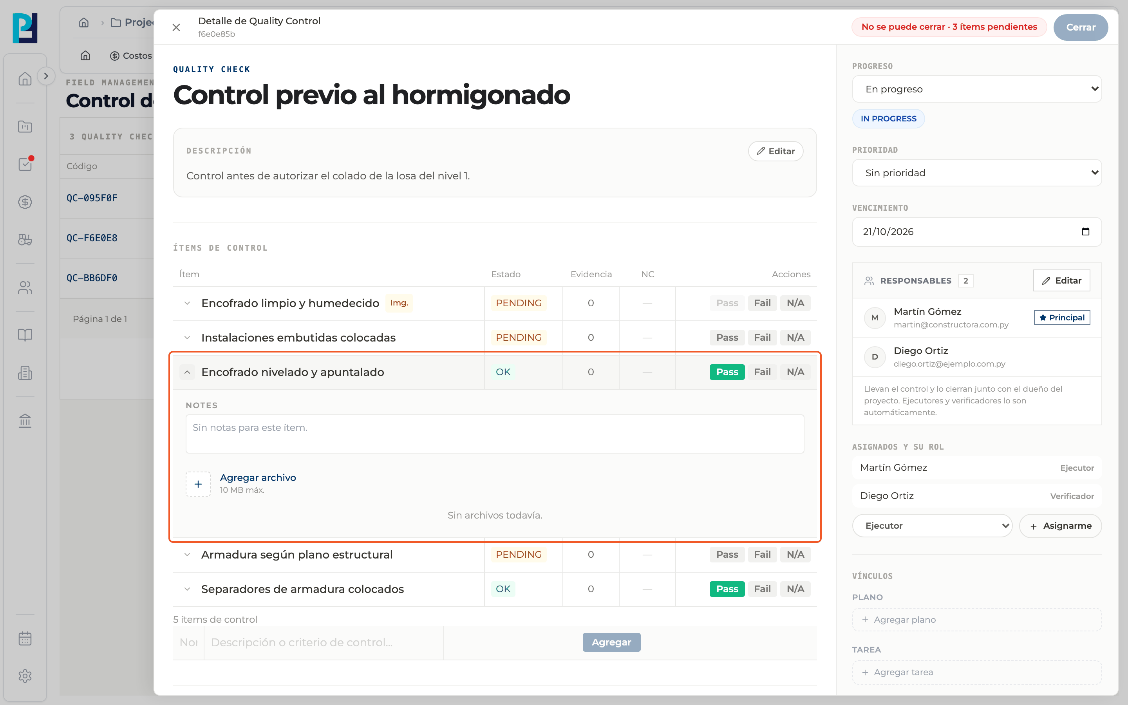The image size is (1128, 705).
Task: Click the company logo in the top-left
Action: point(25,28)
